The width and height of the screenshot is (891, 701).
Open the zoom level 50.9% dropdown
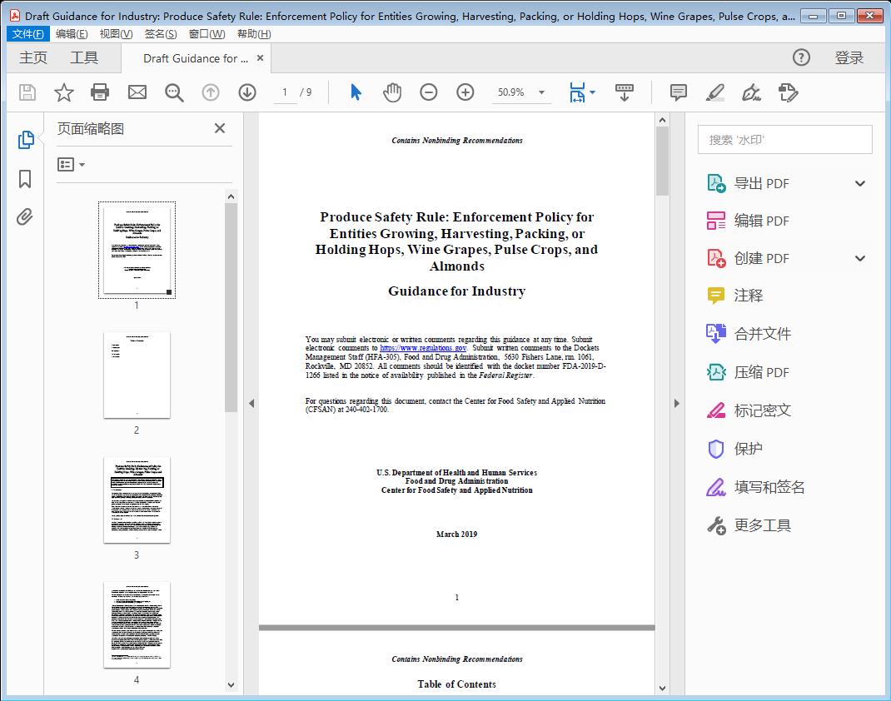pos(541,92)
